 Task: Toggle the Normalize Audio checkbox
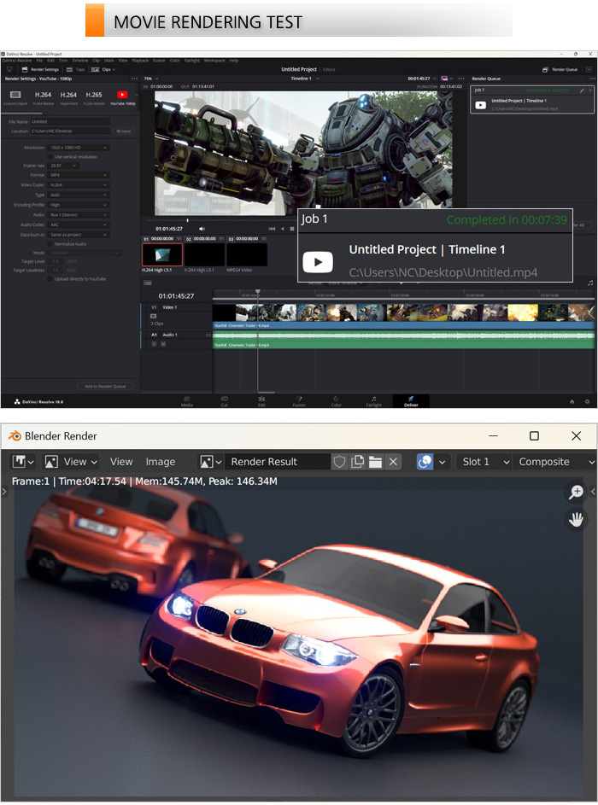51,243
